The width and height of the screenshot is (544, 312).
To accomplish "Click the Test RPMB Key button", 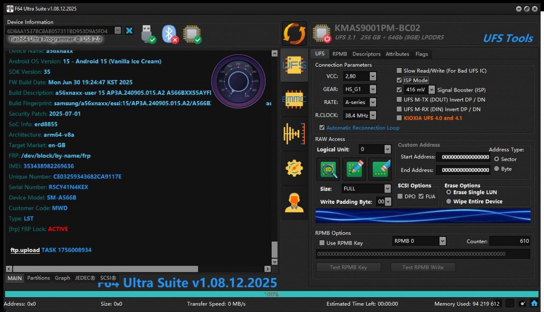I will tap(348, 267).
